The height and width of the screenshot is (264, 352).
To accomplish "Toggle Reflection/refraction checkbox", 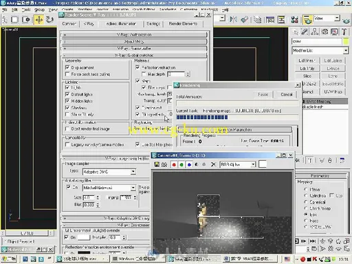I will tap(137, 67).
